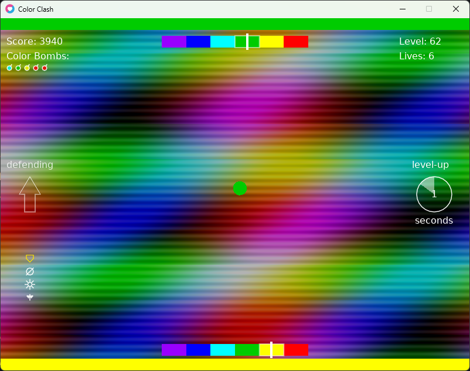Click the Color Clash heart app icon
Screen dimensions: 470x371
tap(10, 9)
